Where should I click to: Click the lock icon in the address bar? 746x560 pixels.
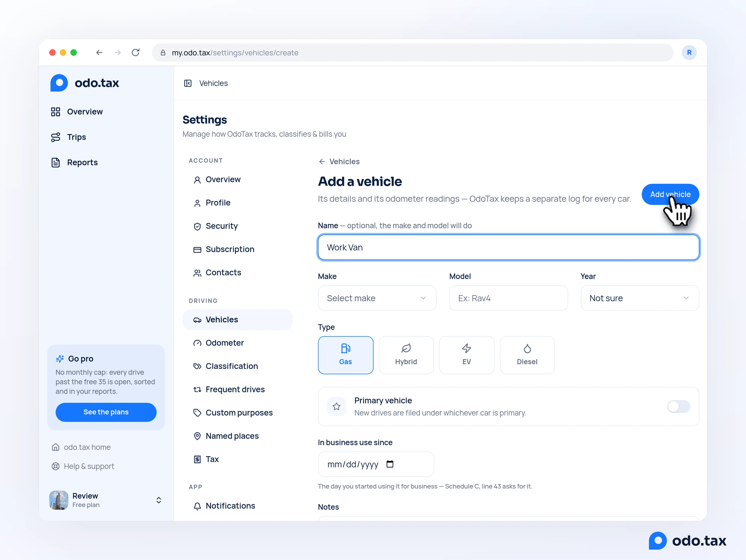(163, 53)
